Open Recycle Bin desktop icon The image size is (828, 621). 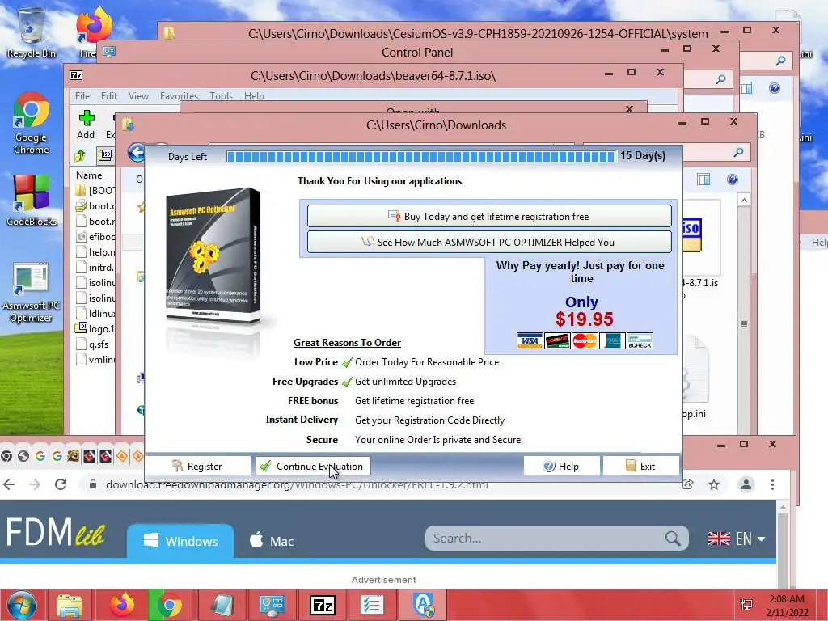(32, 32)
